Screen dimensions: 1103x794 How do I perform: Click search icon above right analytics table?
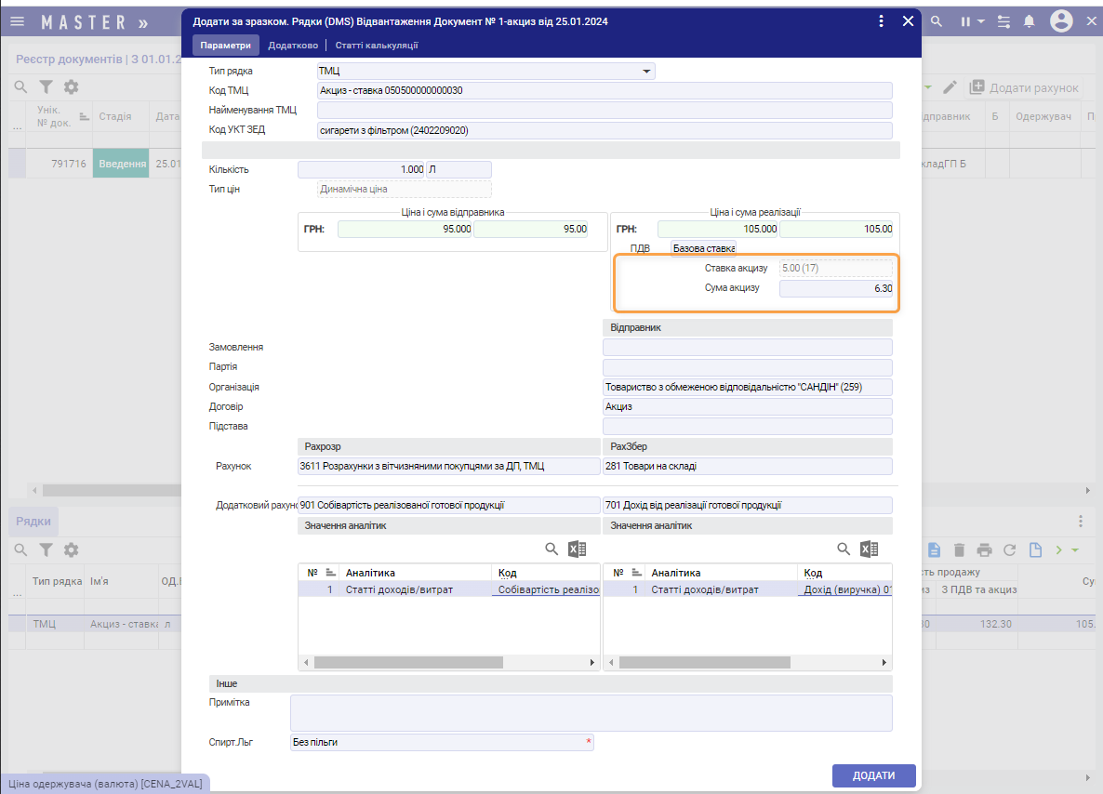(x=844, y=549)
